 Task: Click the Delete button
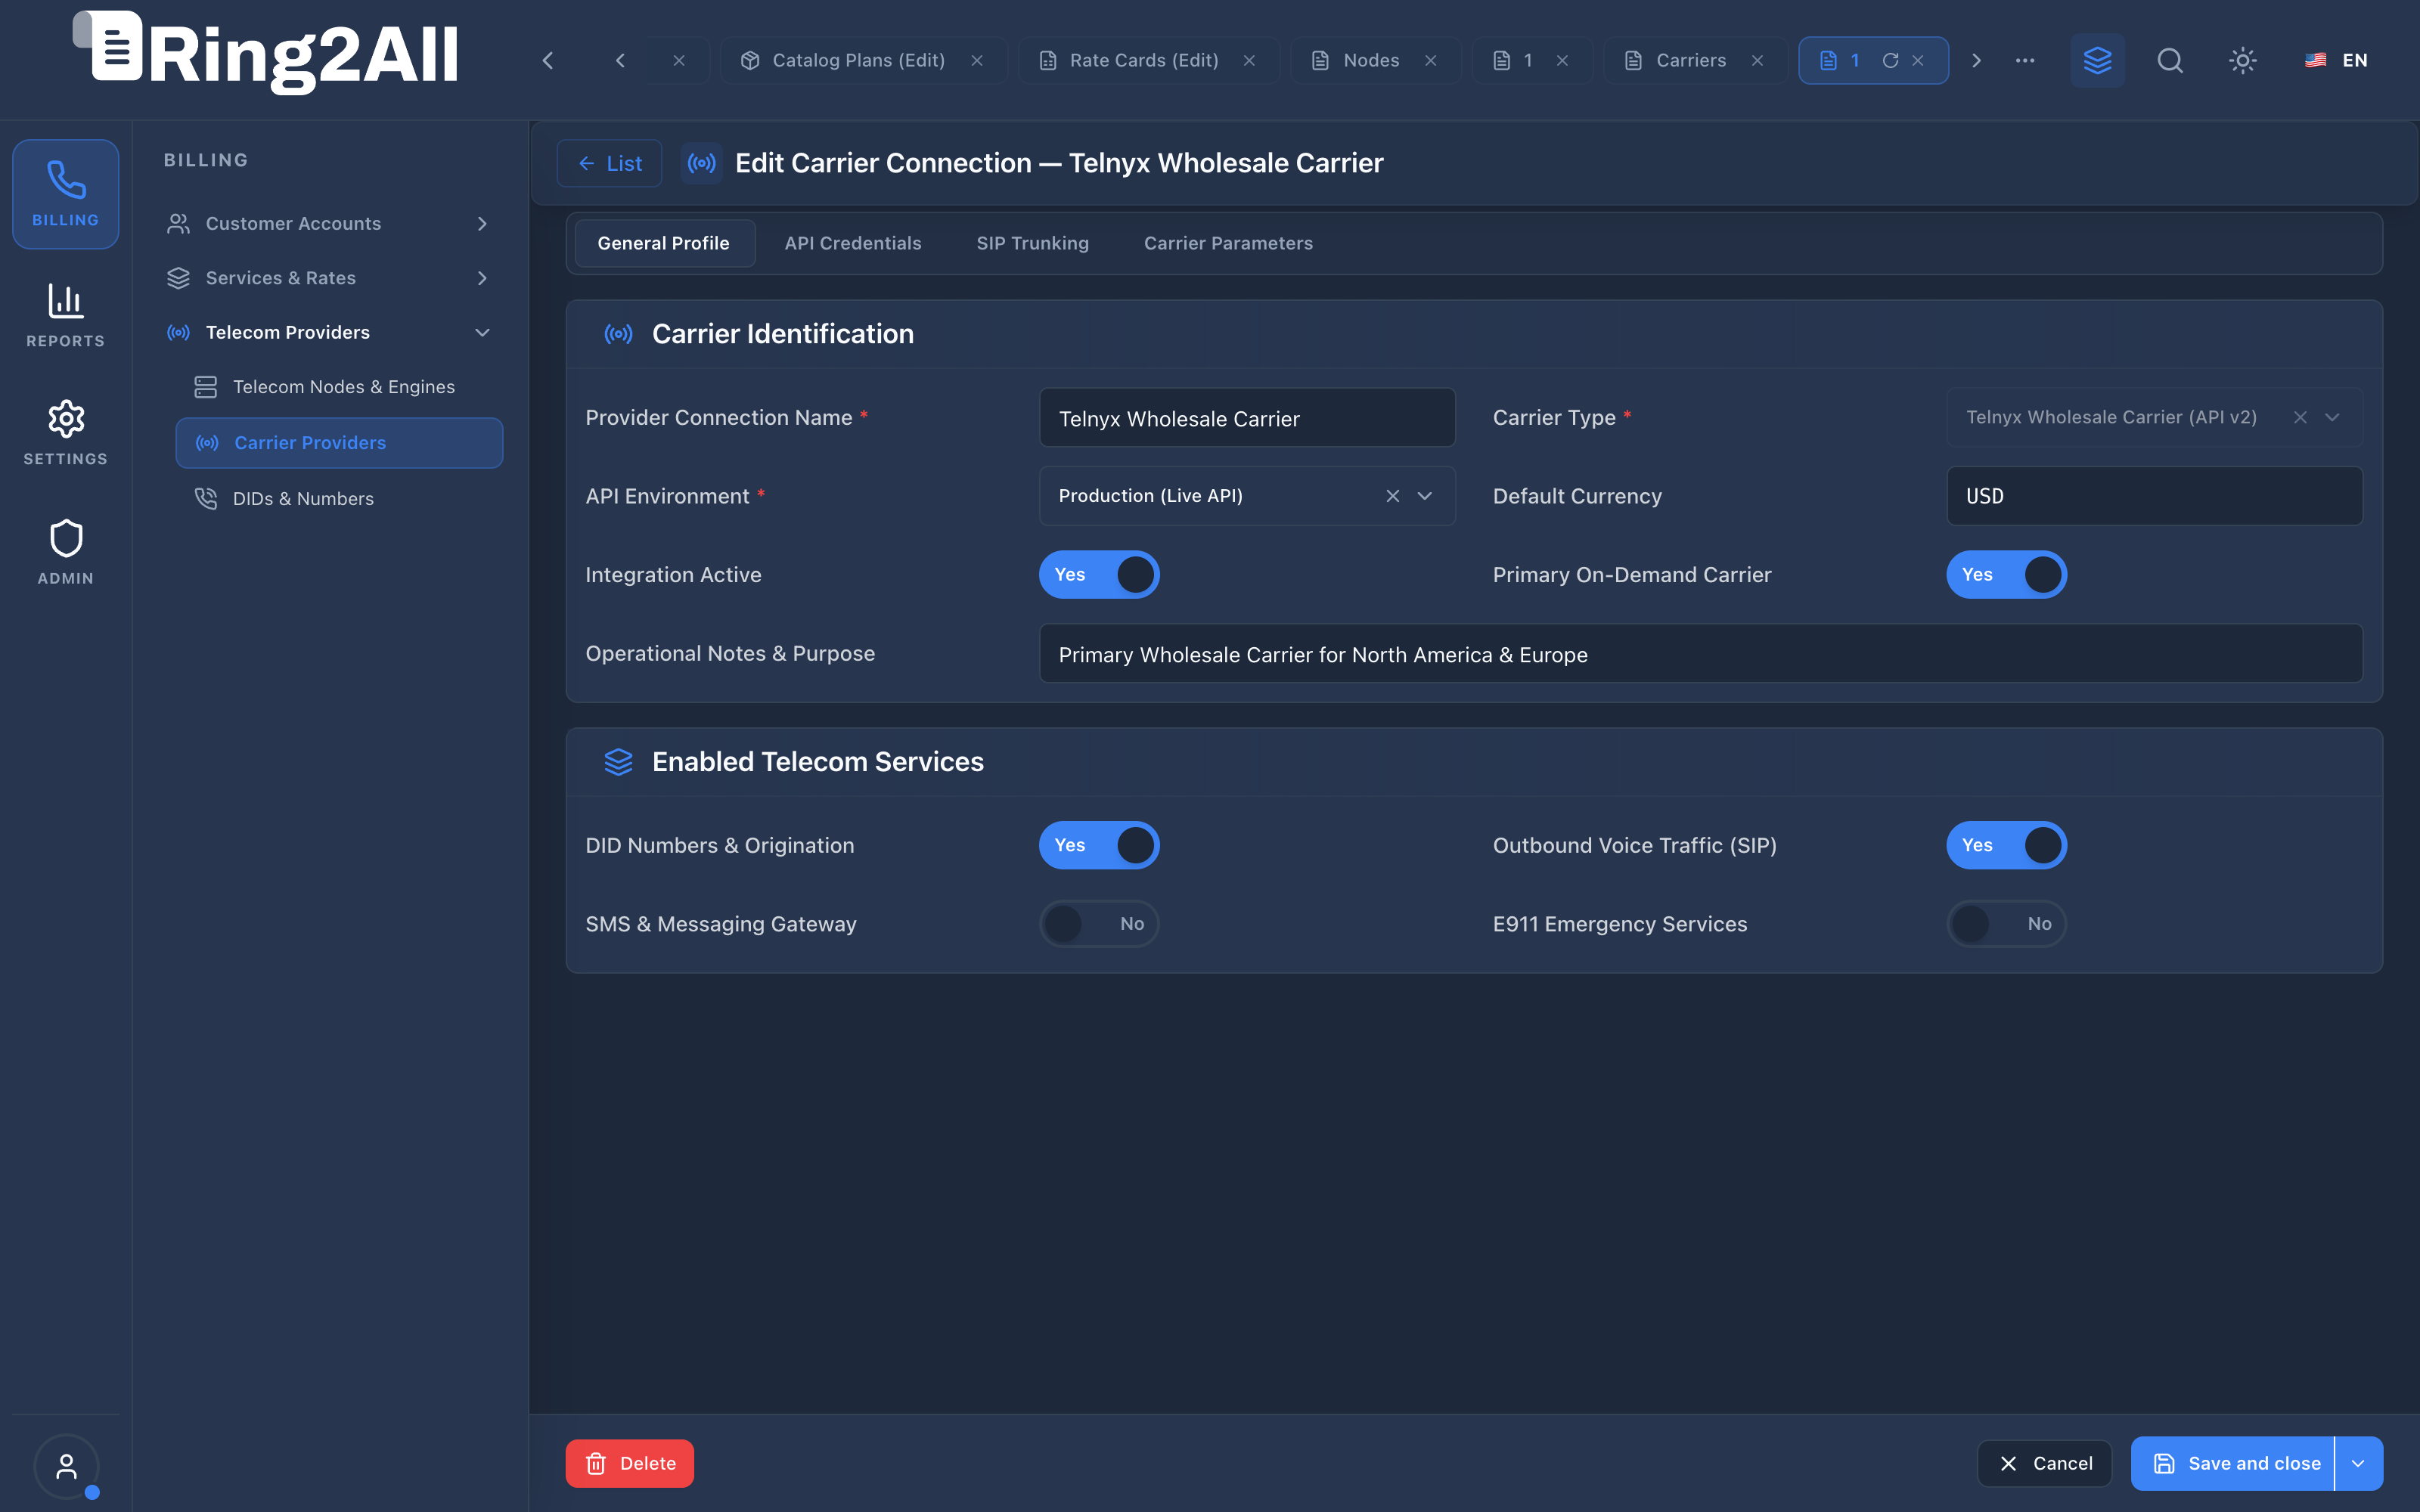pyautogui.click(x=630, y=1463)
